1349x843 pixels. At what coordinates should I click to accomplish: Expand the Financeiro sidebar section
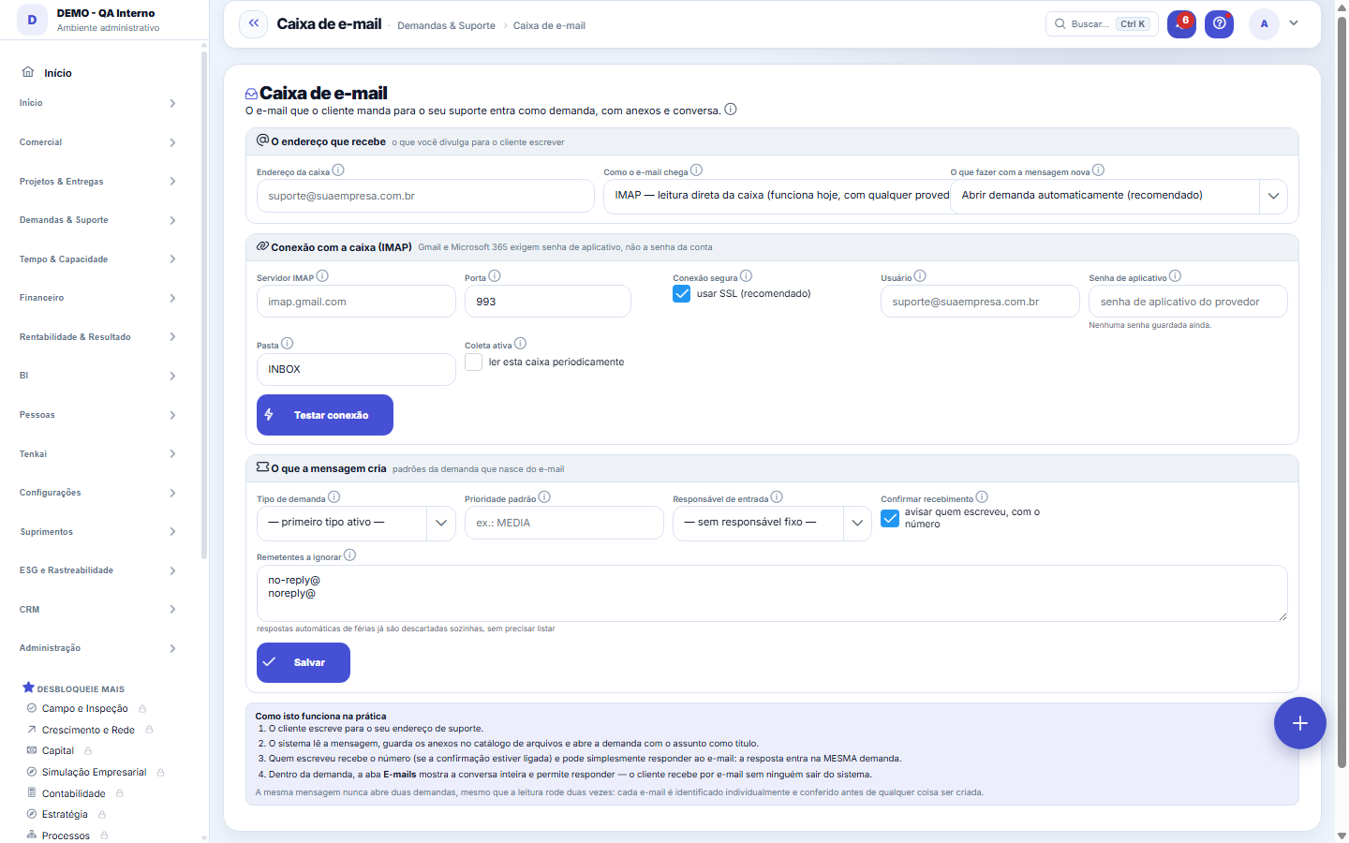pyautogui.click(x=97, y=298)
